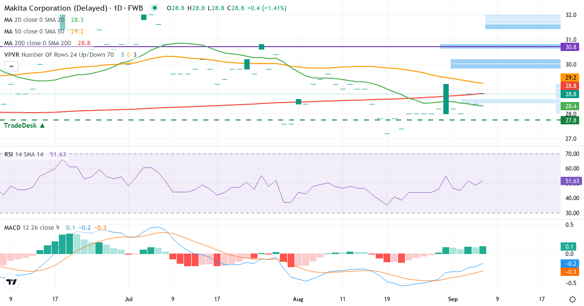Click the MA 200 value 28.8 in legend
This screenshot has width=584, height=306.
tap(84, 43)
